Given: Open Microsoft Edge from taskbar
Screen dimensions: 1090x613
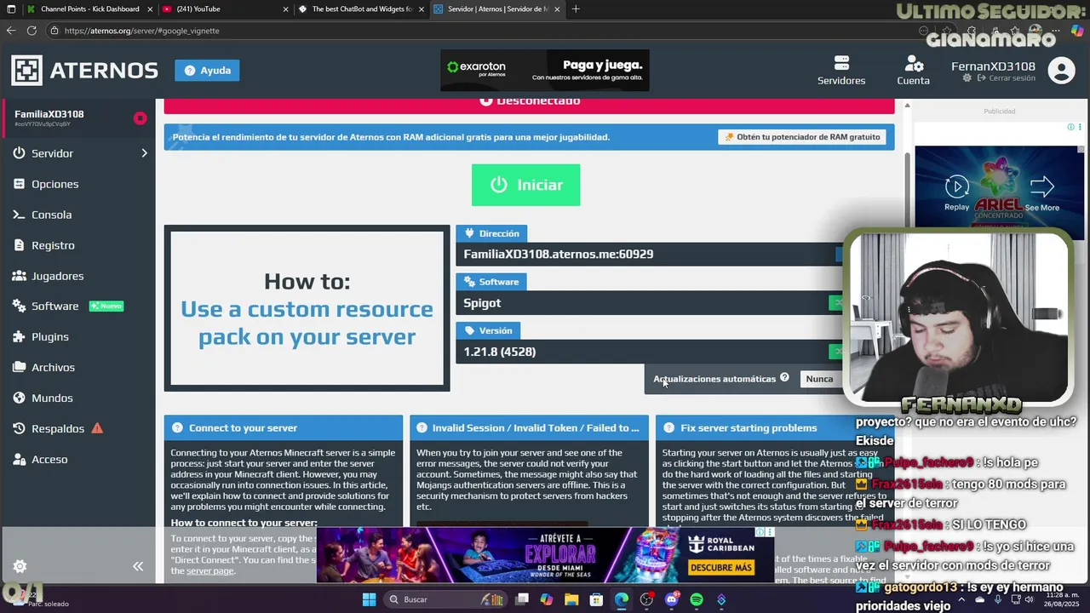Looking at the screenshot, I should [x=622, y=599].
